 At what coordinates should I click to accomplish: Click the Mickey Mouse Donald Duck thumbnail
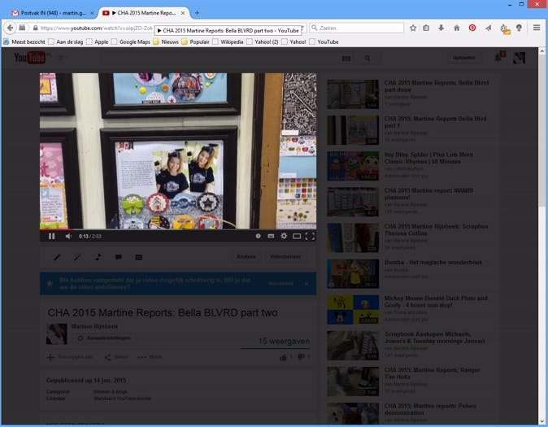tap(353, 310)
